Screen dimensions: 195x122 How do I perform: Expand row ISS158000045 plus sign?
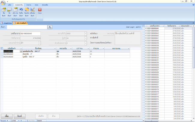tap(146, 28)
